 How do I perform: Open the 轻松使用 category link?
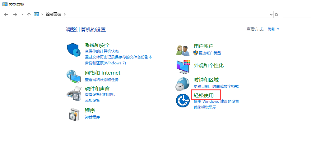point(204,95)
